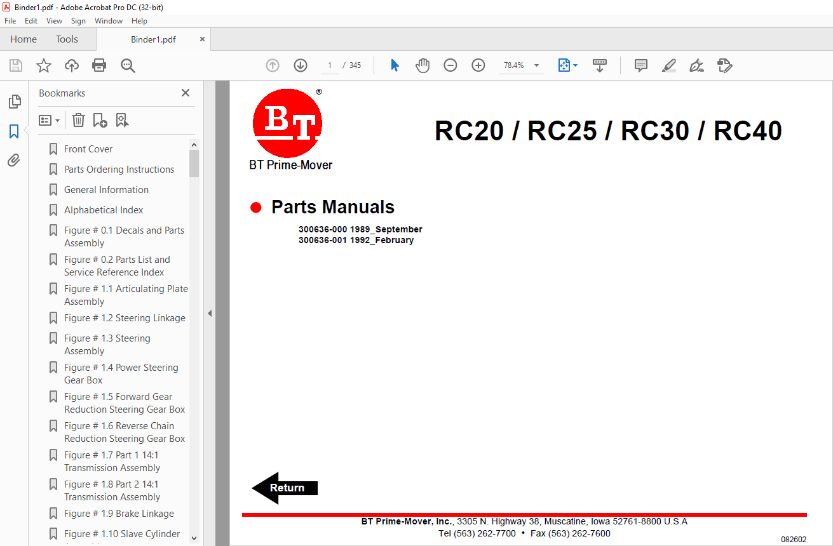This screenshot has width=833, height=546.
Task: Open Figure # 1.10 Slave Cylinder bookmark
Action: (122, 534)
